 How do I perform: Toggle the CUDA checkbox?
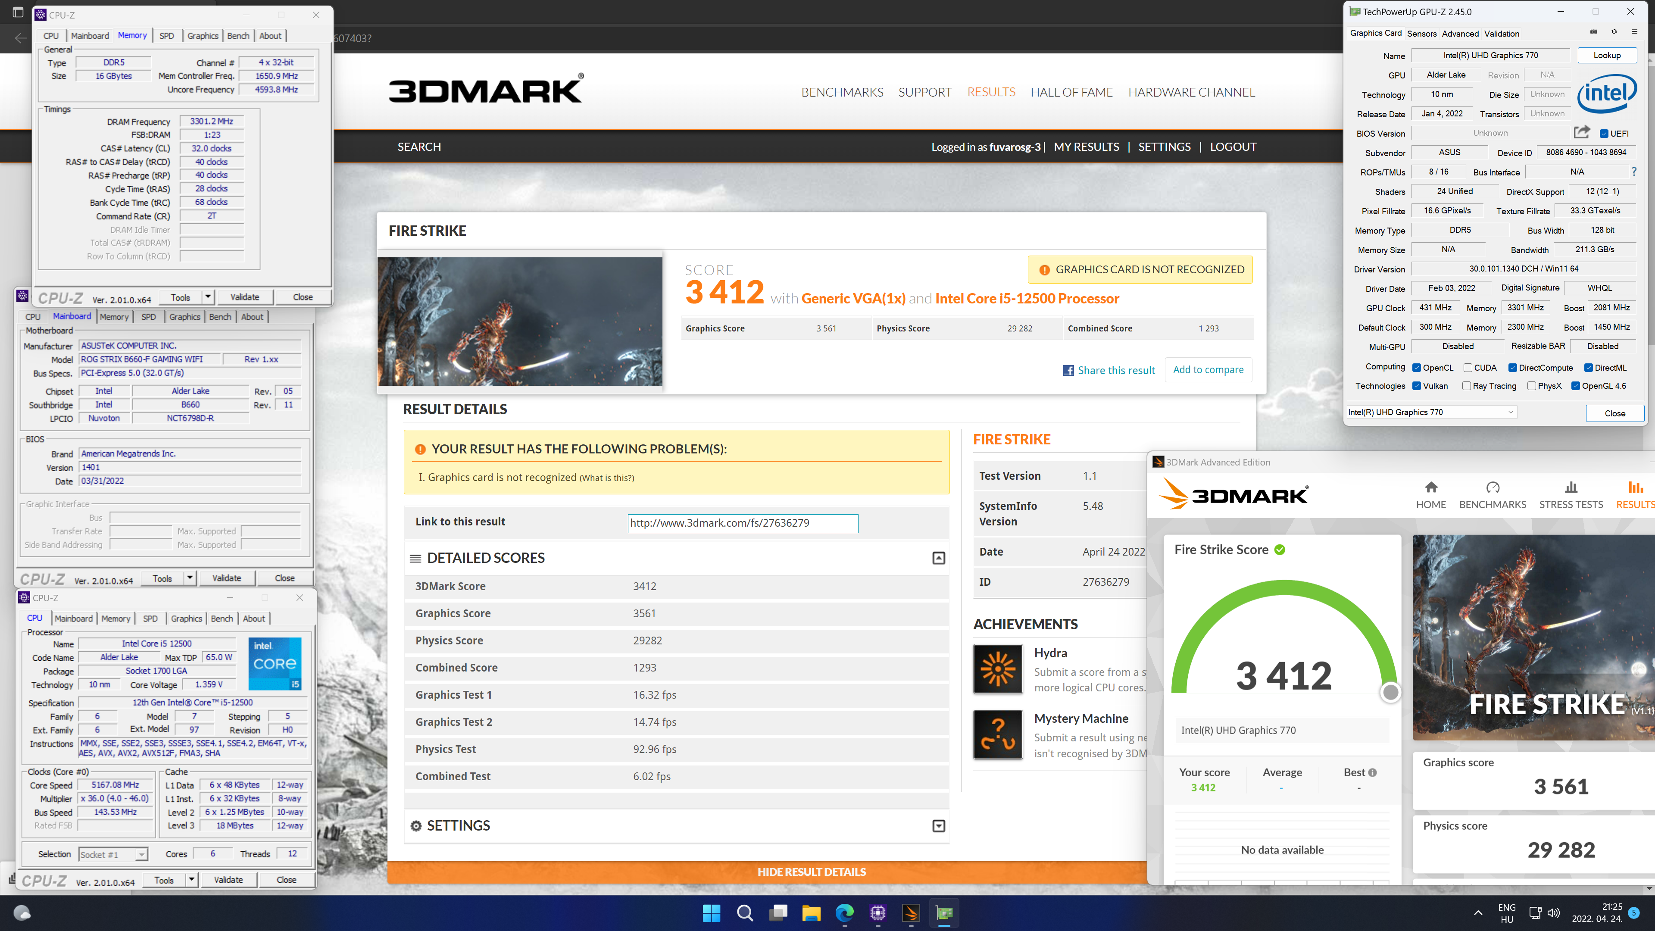click(x=1468, y=368)
